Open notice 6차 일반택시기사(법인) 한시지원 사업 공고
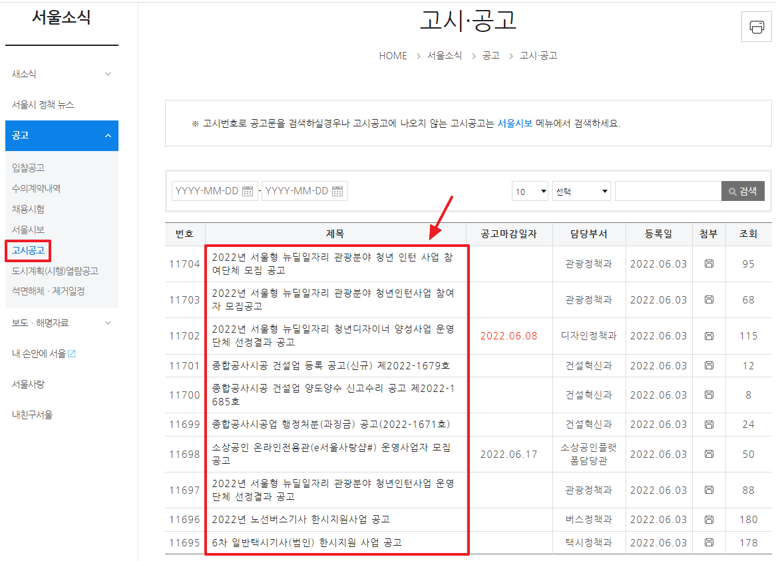The width and height of the screenshot is (776, 561). pos(307,542)
